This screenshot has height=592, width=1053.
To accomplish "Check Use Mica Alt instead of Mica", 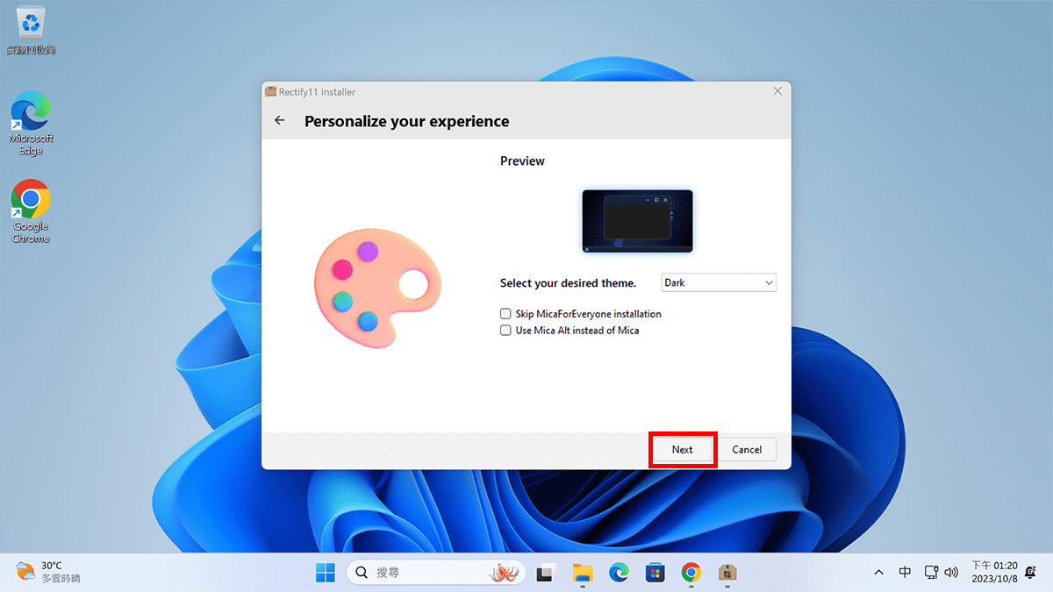I will click(505, 331).
